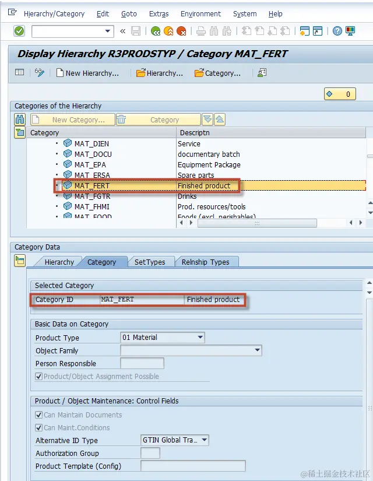The image size is (373, 481).
Task: Open the Environment menu
Action: (x=200, y=14)
